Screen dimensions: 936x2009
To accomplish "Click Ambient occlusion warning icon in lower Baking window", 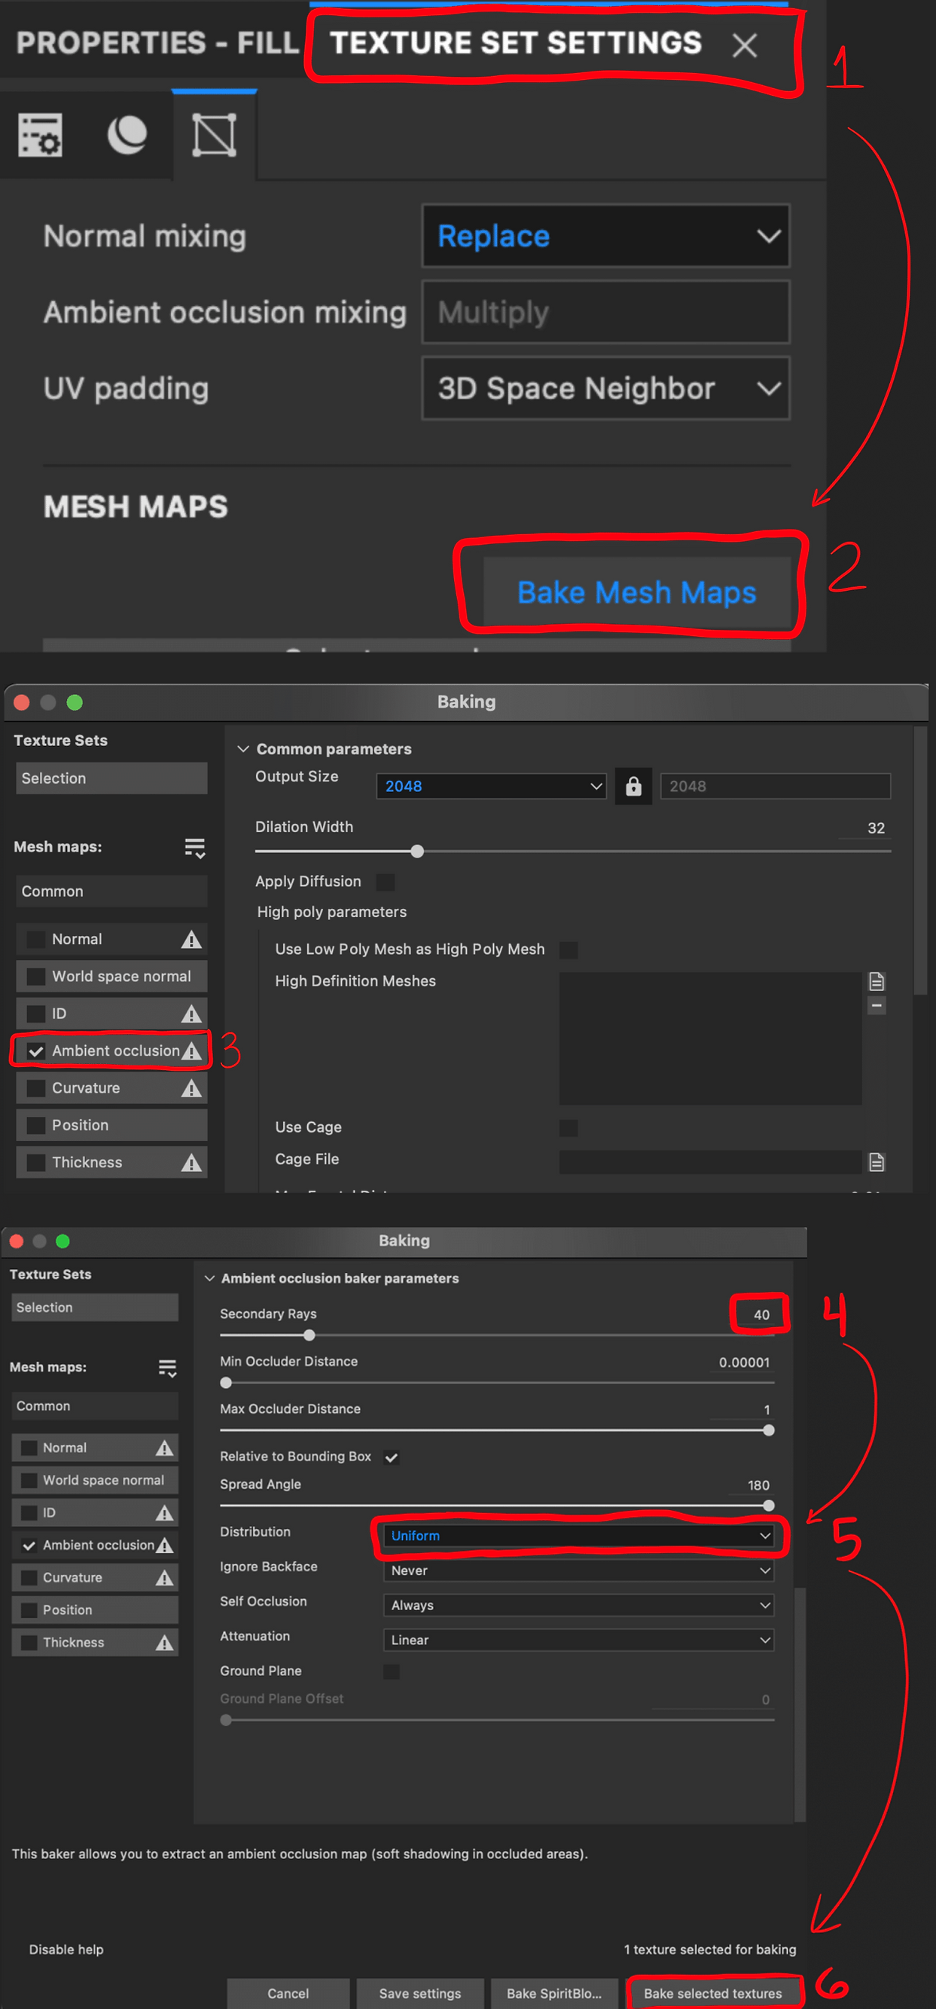I will pos(163,1545).
